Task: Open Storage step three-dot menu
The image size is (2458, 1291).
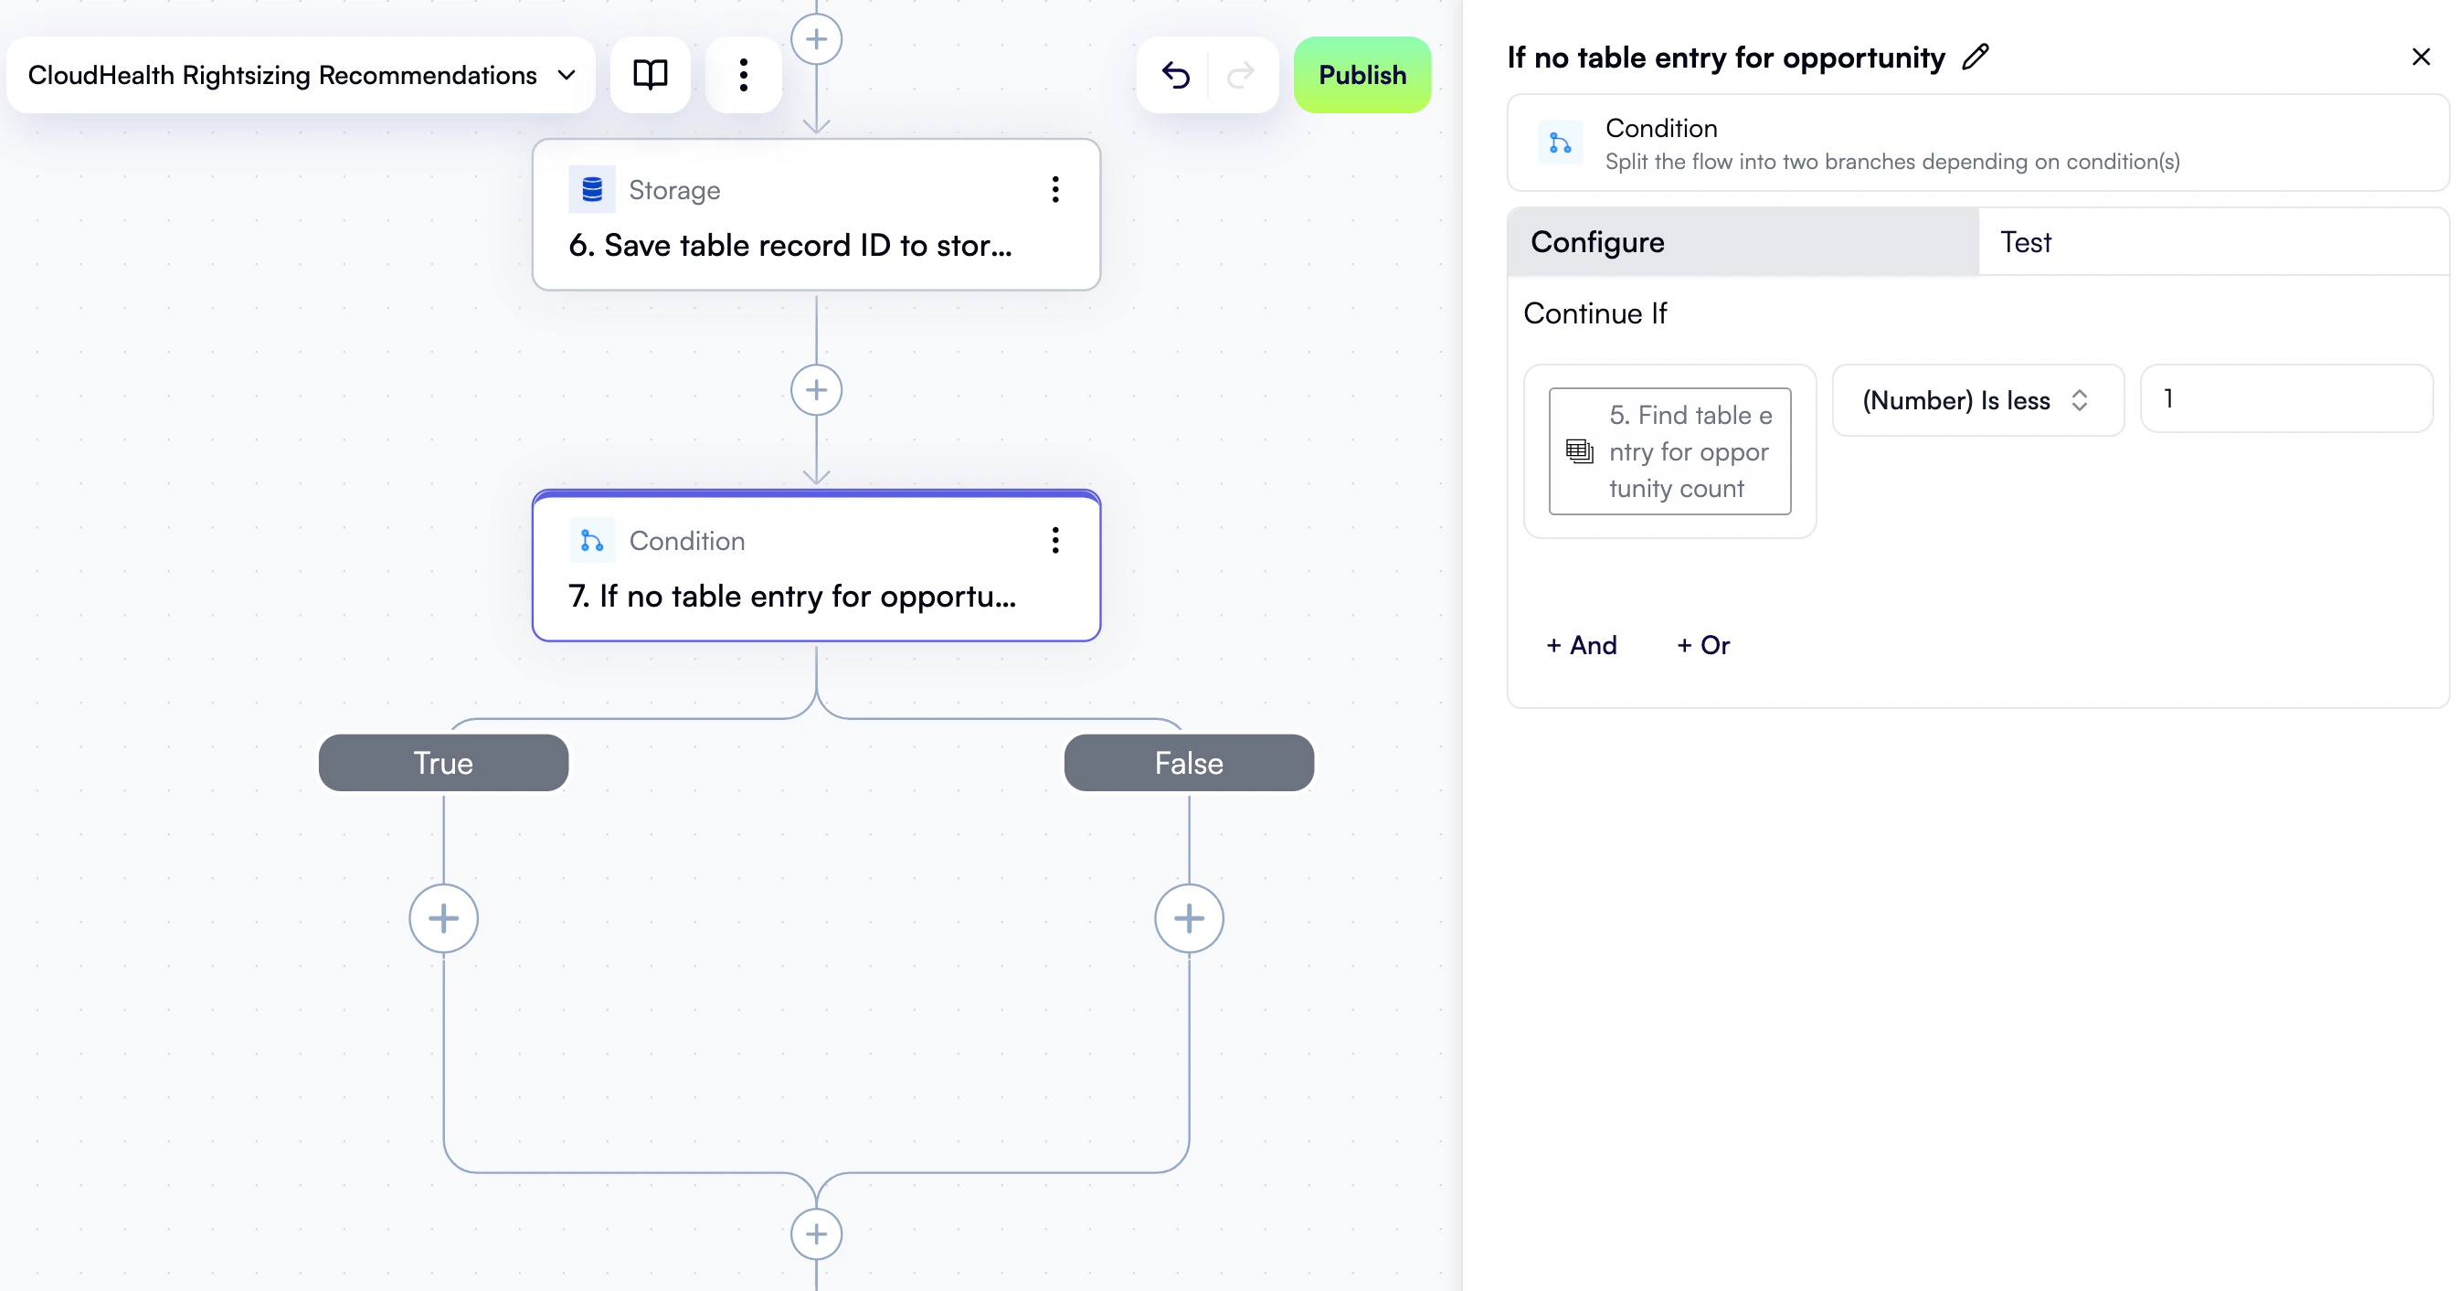Action: (x=1054, y=190)
